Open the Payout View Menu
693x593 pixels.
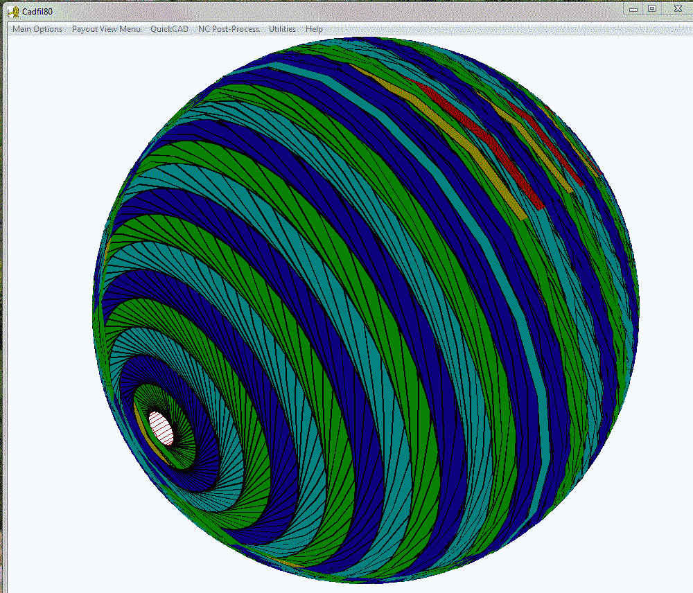point(106,29)
